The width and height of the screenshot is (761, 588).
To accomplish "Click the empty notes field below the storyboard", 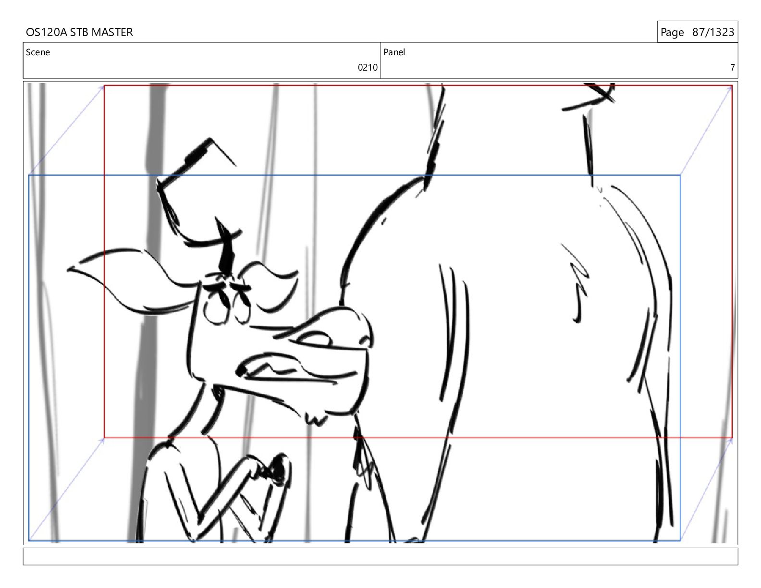I will 380,556.
